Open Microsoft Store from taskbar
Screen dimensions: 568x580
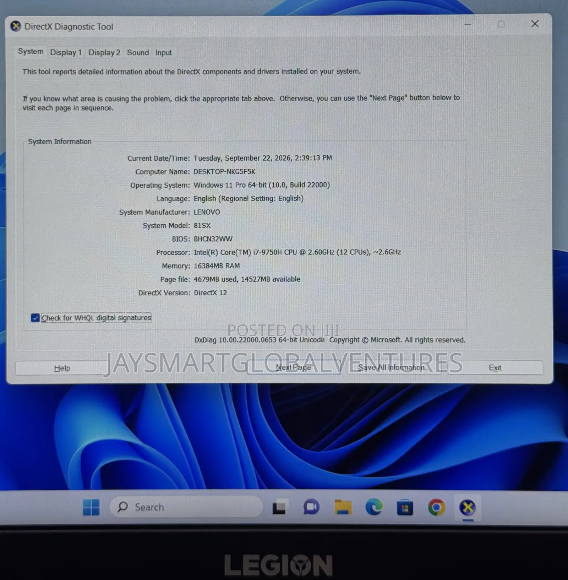click(x=405, y=507)
